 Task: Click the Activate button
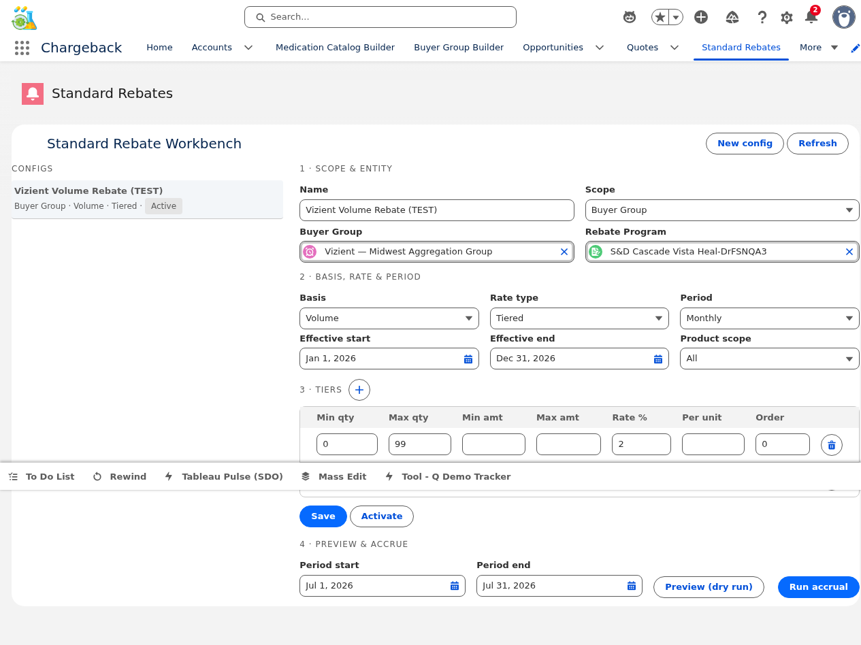coord(382,516)
